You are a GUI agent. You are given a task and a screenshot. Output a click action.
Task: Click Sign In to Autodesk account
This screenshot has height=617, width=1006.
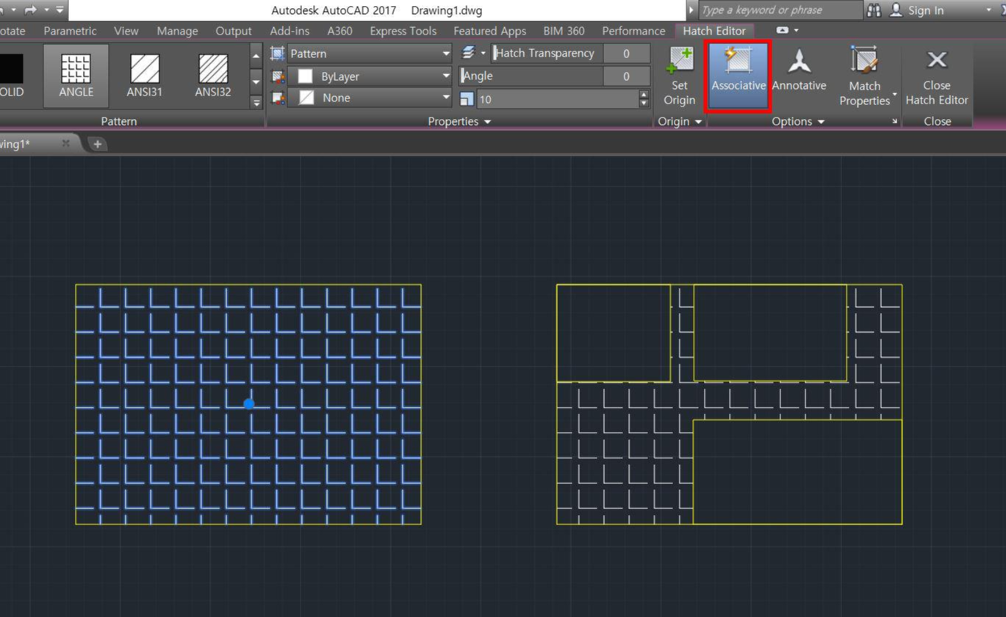tap(917, 10)
